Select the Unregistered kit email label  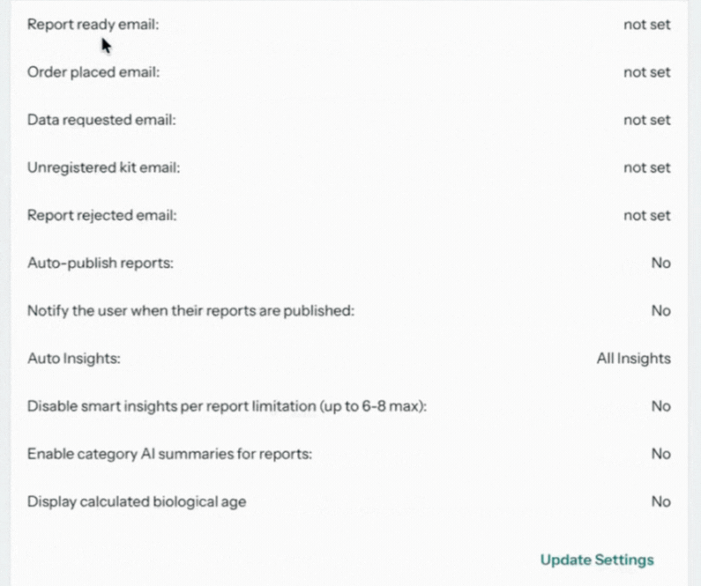point(104,167)
